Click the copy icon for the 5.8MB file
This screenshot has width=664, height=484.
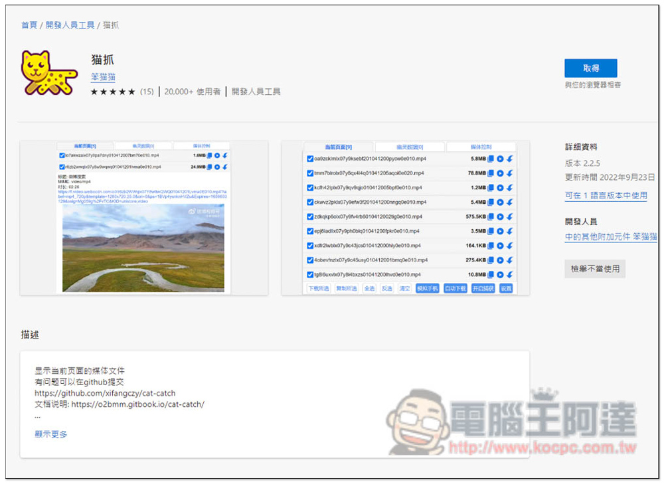[491, 159]
